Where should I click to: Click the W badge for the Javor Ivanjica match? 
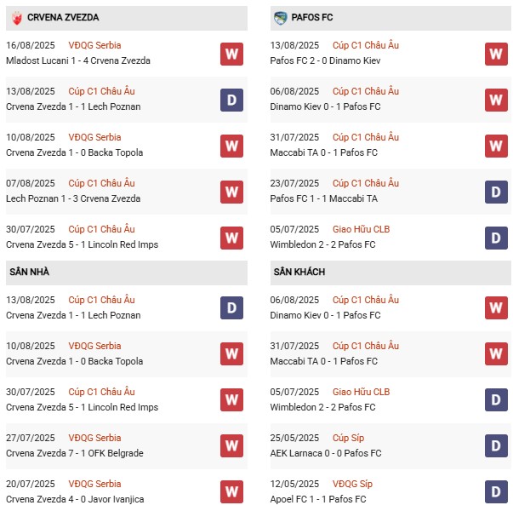[x=231, y=491]
